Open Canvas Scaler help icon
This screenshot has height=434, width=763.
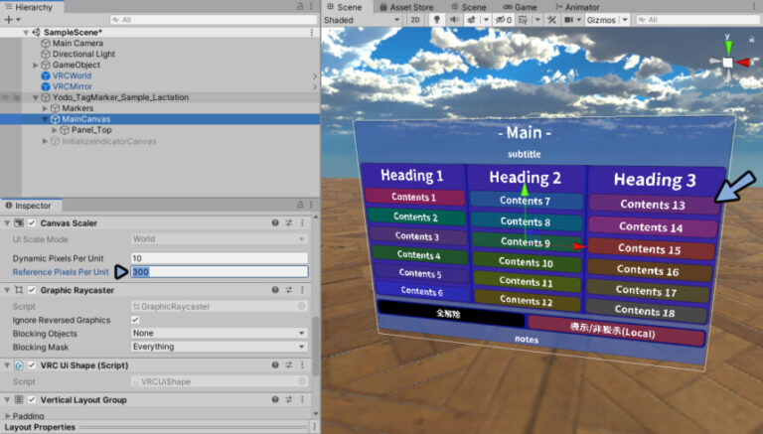pos(275,222)
